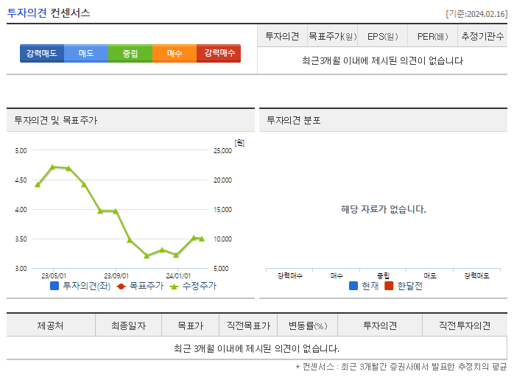Viewport: 514px width, 380px height.
Task: Click the 목표주가(원) column header
Action: click(332, 36)
